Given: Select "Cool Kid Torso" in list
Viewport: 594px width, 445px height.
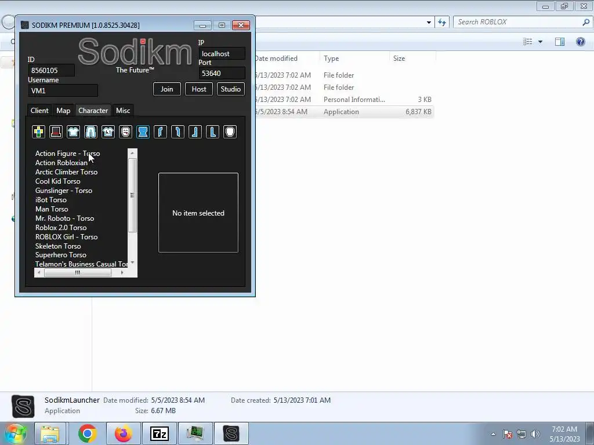Looking at the screenshot, I should pyautogui.click(x=57, y=181).
